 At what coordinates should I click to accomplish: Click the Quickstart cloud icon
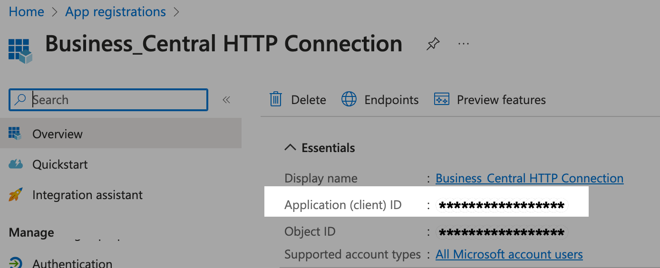[16, 164]
